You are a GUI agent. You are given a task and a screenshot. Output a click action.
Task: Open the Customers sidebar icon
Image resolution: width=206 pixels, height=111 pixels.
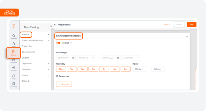[14, 60]
